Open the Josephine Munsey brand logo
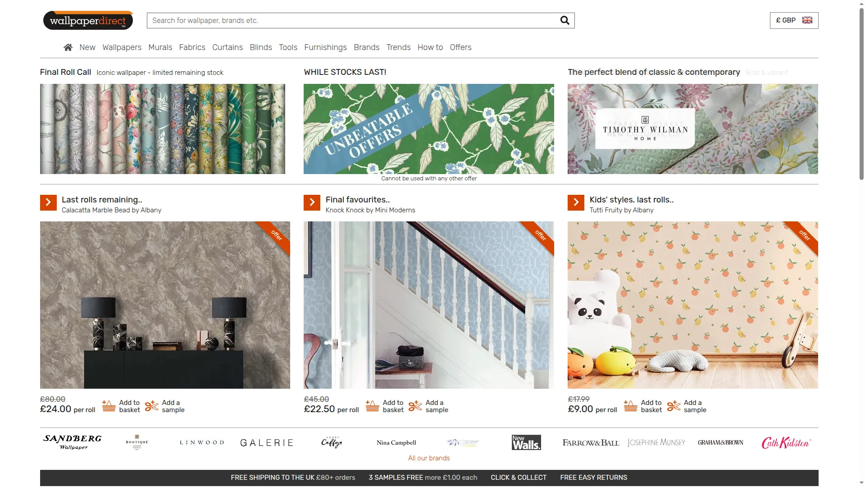This screenshot has height=487, width=865. (656, 443)
